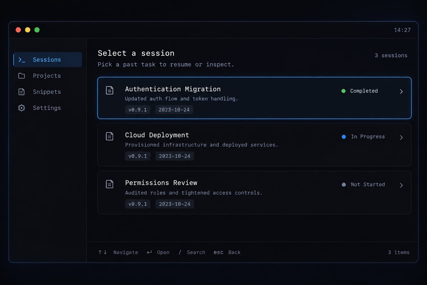Click the Back label in footer
427x285 pixels.
234,252
